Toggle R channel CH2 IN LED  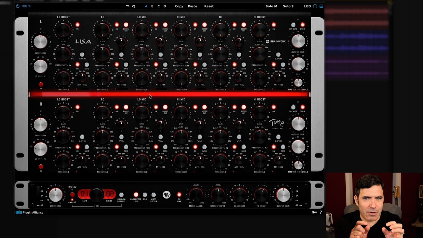(x=302, y=107)
